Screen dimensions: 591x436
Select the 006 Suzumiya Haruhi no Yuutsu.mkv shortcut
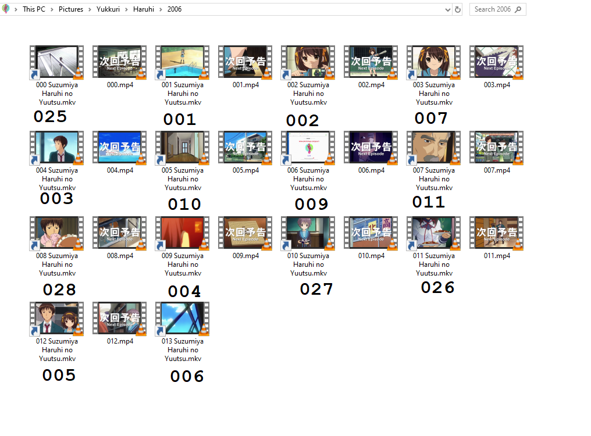(x=308, y=148)
